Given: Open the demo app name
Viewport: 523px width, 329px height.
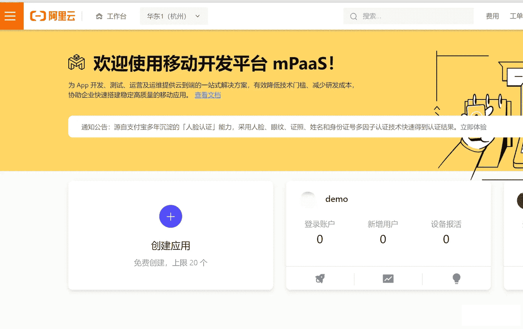Looking at the screenshot, I should (337, 199).
